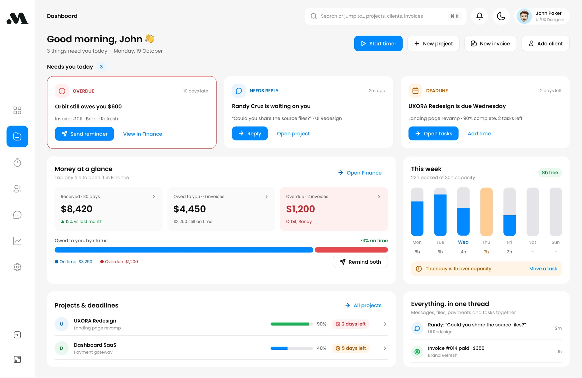This screenshot has height=378, width=582.
Task: Expand the Dashboard SaaS project row chevron
Action: click(385, 348)
